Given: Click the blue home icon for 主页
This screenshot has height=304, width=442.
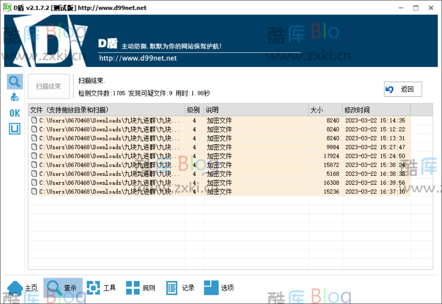Looking at the screenshot, I should pos(15,288).
